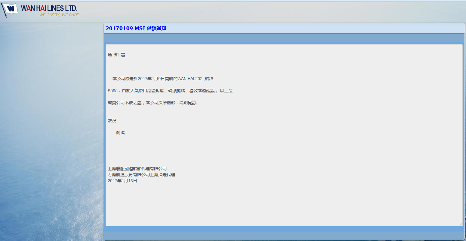The image size is (466, 241).
Task: Click the 商祺 text
Action: [x=120, y=133]
